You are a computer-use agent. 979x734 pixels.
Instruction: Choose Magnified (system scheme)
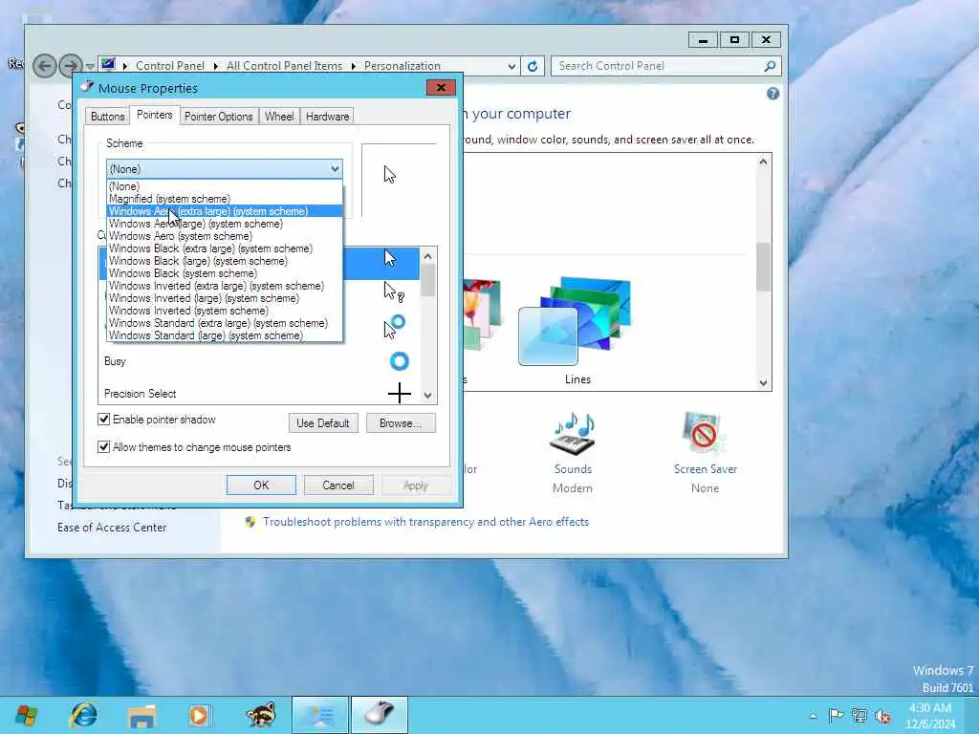[225, 199]
